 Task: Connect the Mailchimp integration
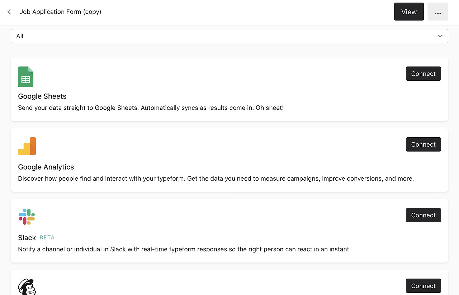pos(423,286)
